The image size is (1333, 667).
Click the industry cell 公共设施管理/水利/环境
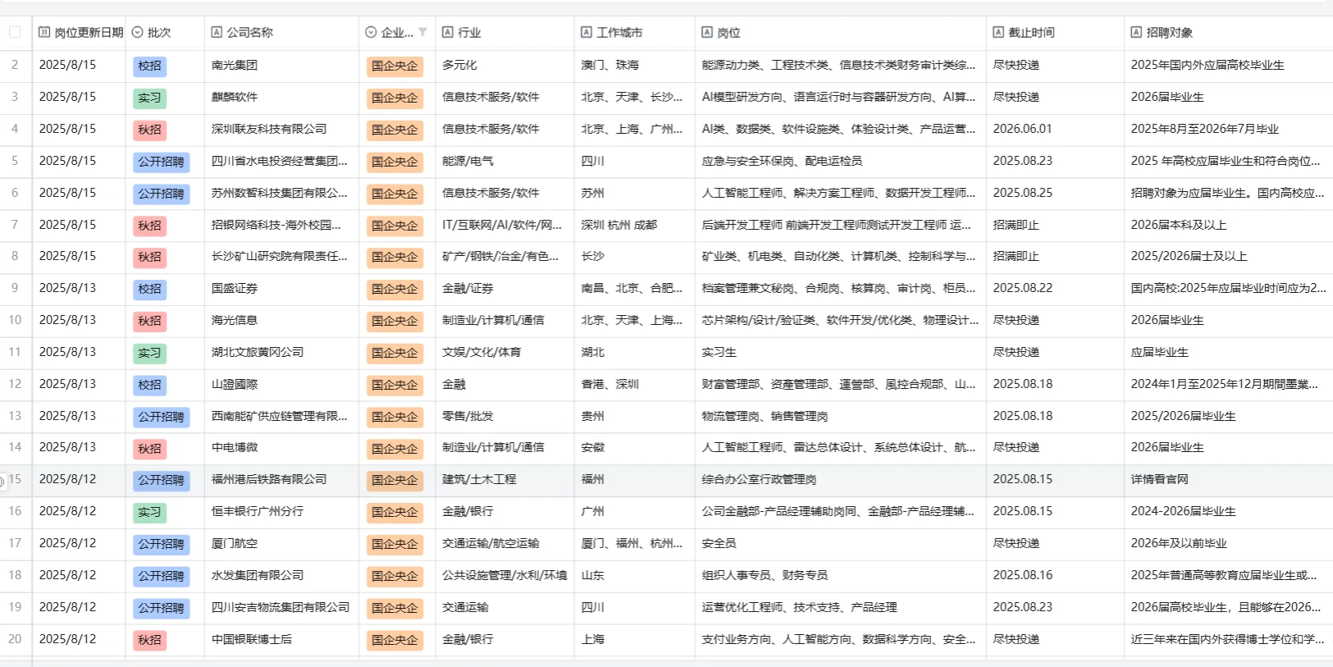tap(504, 576)
